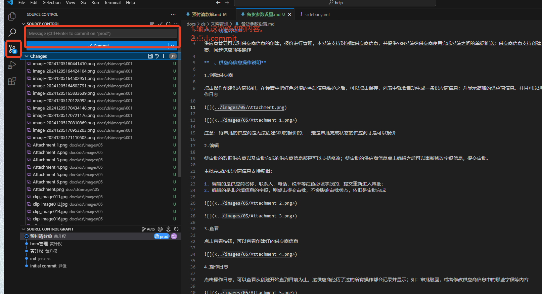
Task: Open the Terminal menu
Action: pyautogui.click(x=112, y=3)
